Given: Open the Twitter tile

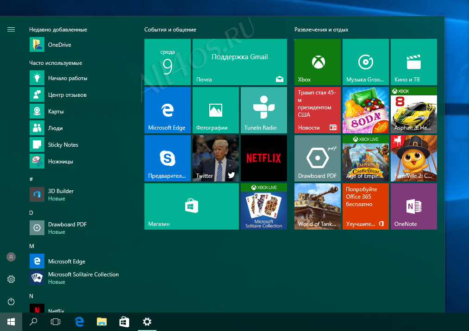Looking at the screenshot, I should (x=216, y=158).
